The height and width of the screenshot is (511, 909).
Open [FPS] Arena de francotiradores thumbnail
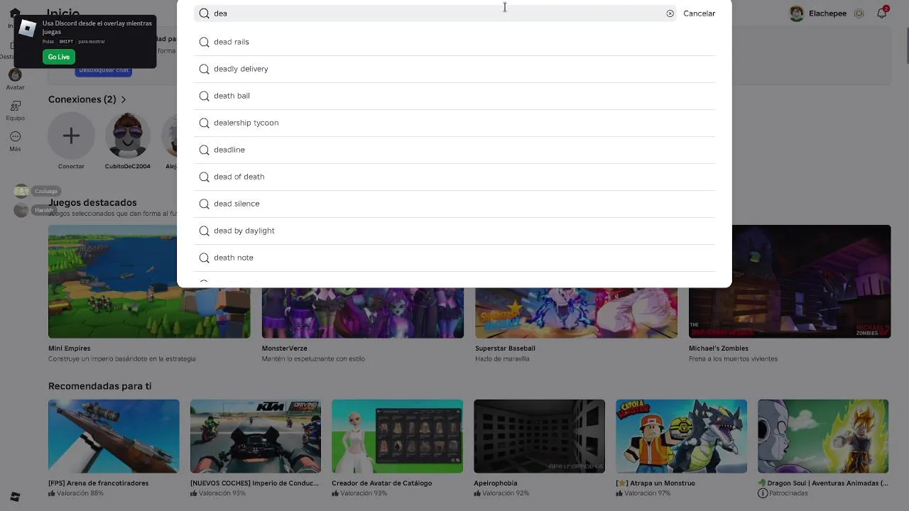click(x=114, y=436)
